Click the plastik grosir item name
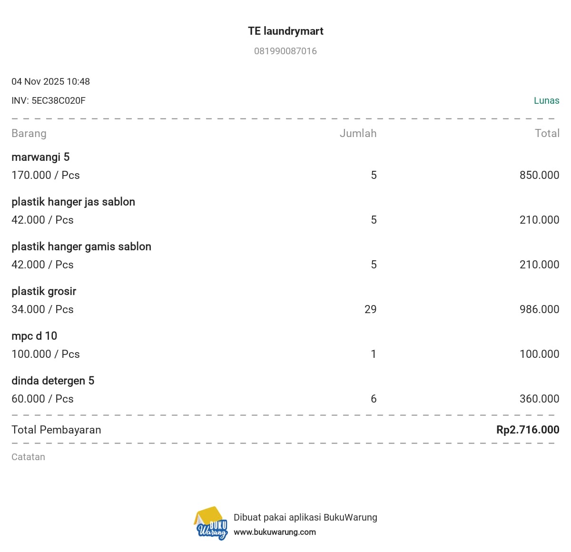Screen dimensions: 571x552 [44, 291]
